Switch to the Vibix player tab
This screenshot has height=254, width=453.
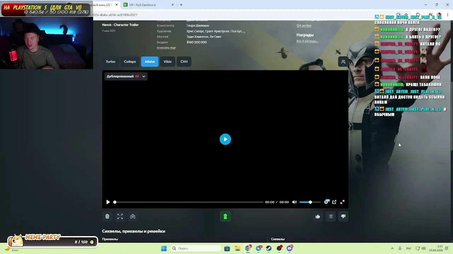click(x=168, y=62)
